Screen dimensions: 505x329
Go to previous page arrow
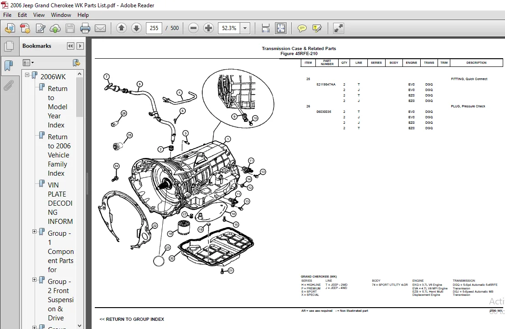121,28
